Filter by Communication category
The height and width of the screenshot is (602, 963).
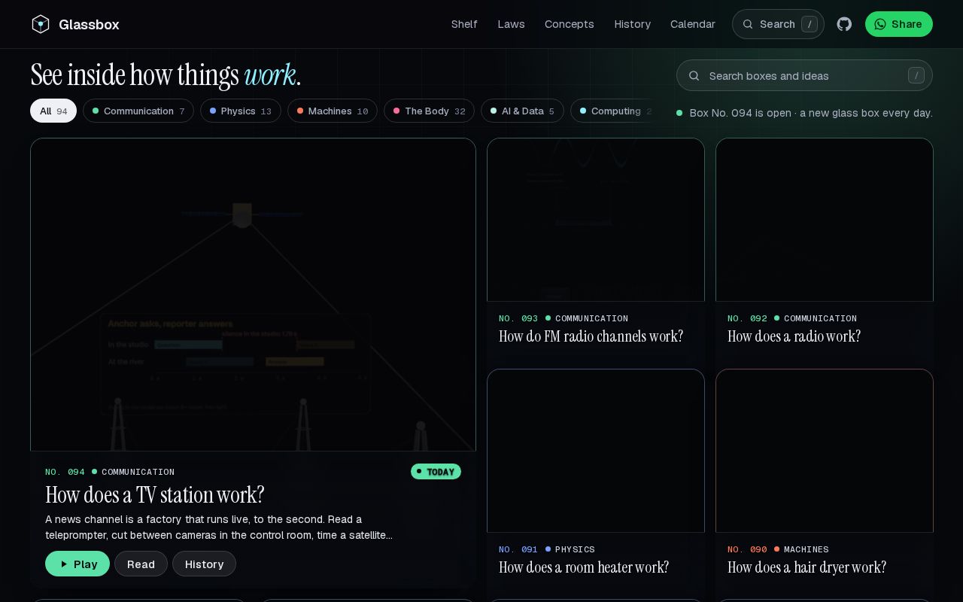coord(138,111)
